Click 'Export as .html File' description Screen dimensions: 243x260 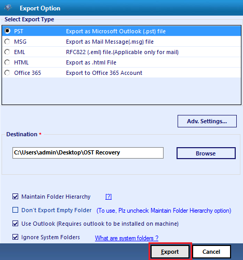91,62
